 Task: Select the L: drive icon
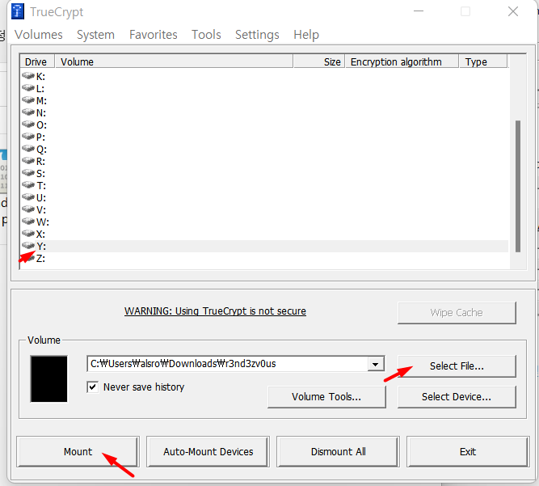coord(28,88)
